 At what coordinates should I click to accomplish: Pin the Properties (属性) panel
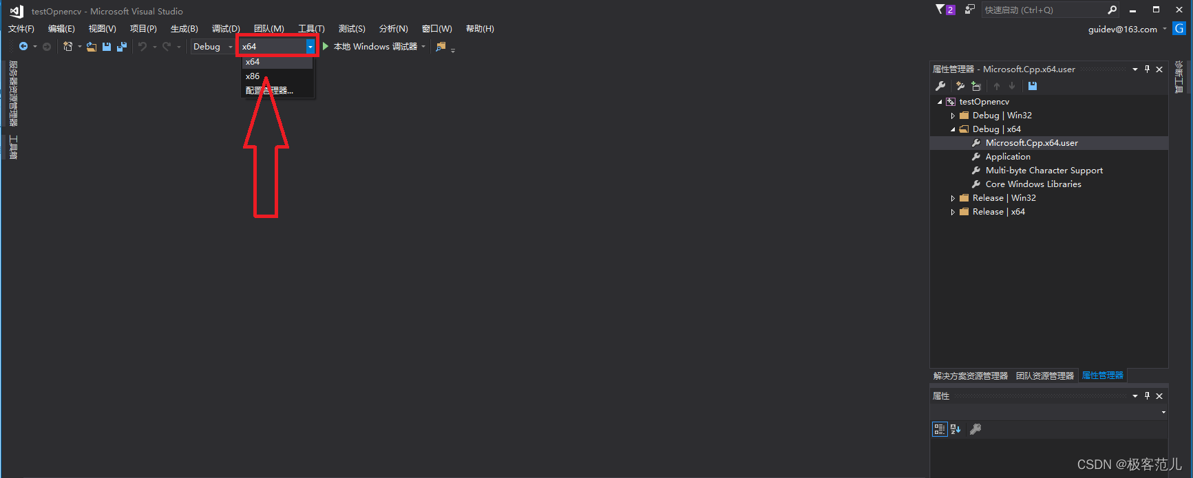1147,395
